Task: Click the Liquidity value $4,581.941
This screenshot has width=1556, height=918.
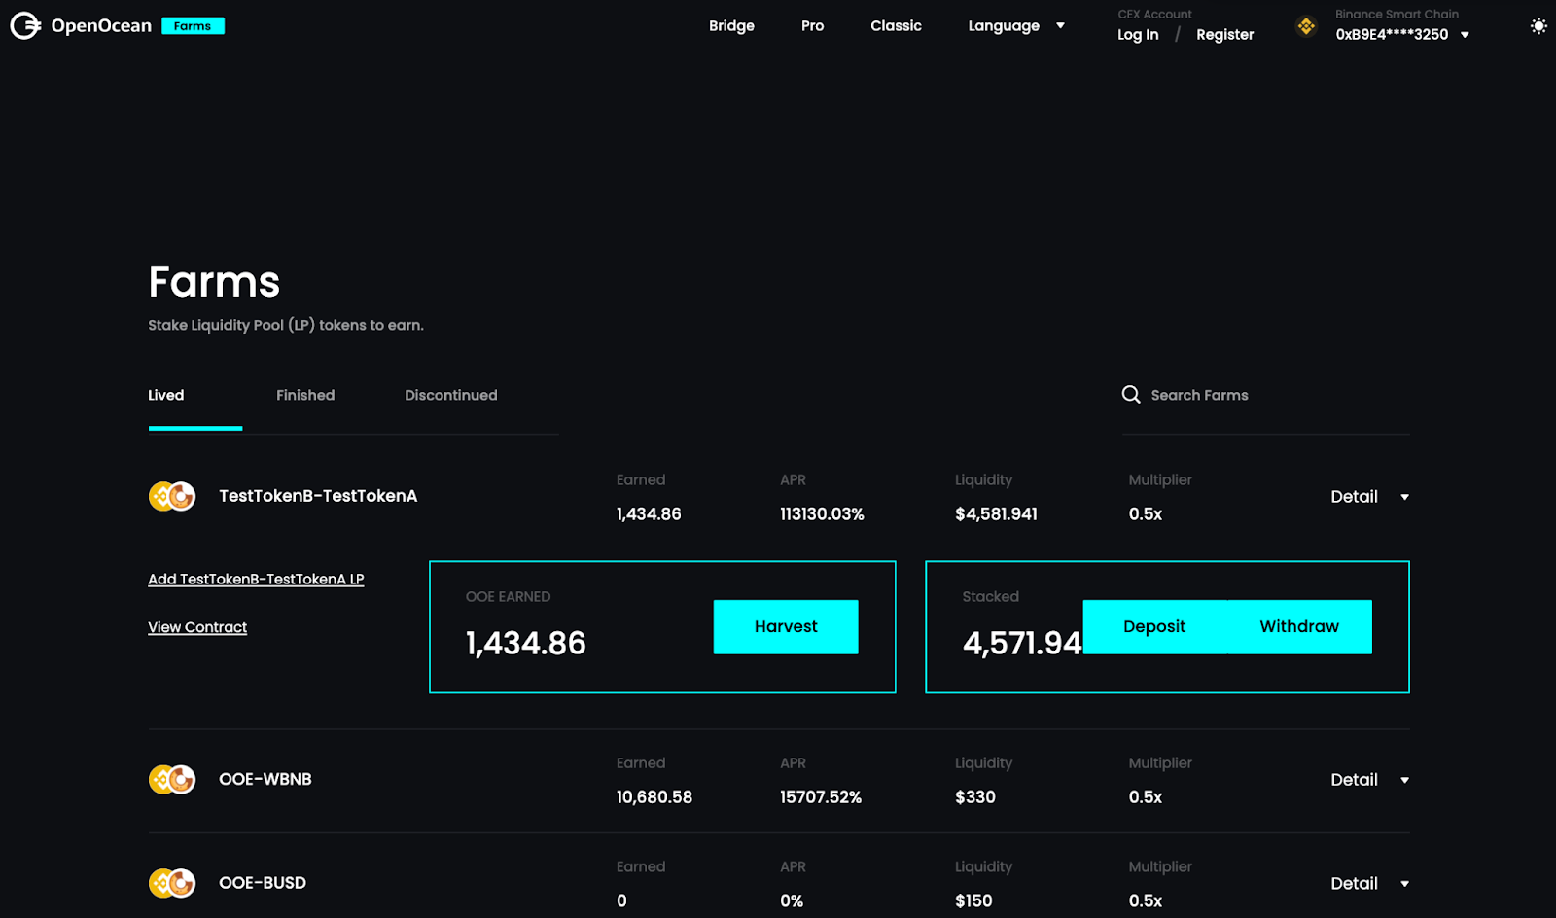Action: pyautogui.click(x=996, y=513)
